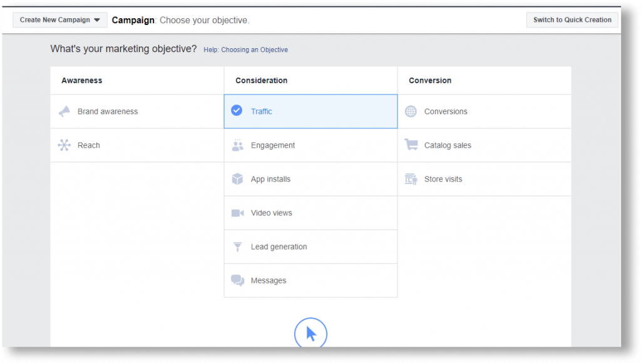This screenshot has height=363, width=641.
Task: Pick the Video views objective
Action: [x=310, y=213]
